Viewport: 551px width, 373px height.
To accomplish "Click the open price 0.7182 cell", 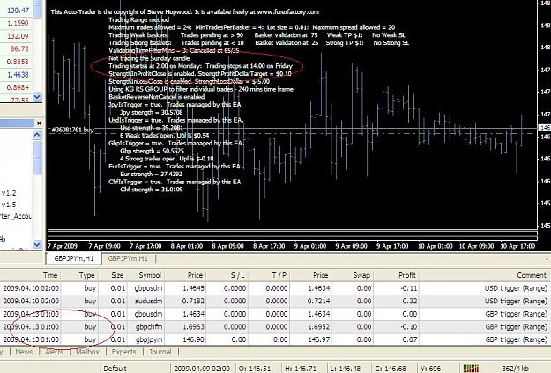I will pos(193,302).
